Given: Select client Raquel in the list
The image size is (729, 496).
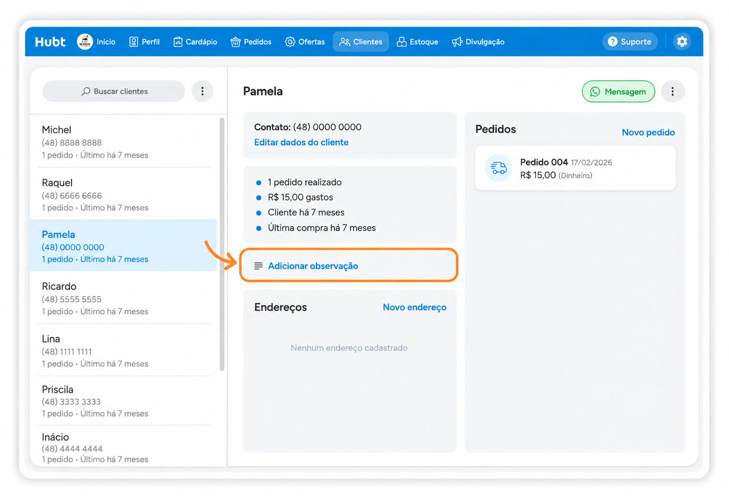Looking at the screenshot, I should pos(124,194).
